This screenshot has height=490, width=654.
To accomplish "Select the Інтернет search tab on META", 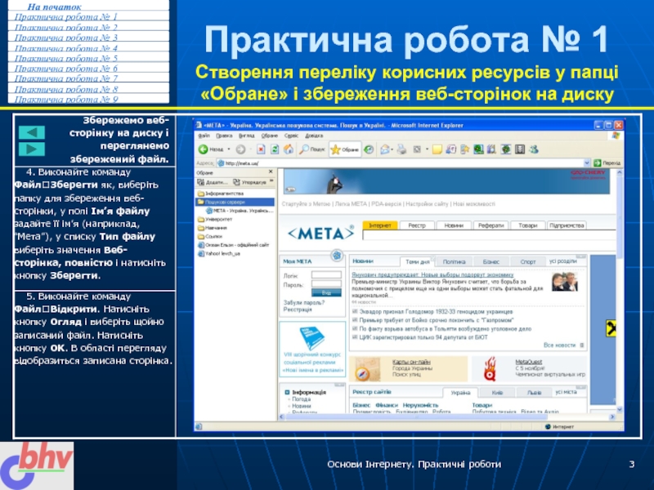I will [380, 225].
